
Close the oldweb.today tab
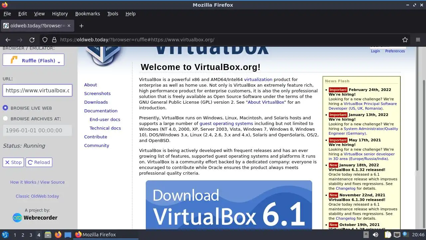tap(69, 26)
